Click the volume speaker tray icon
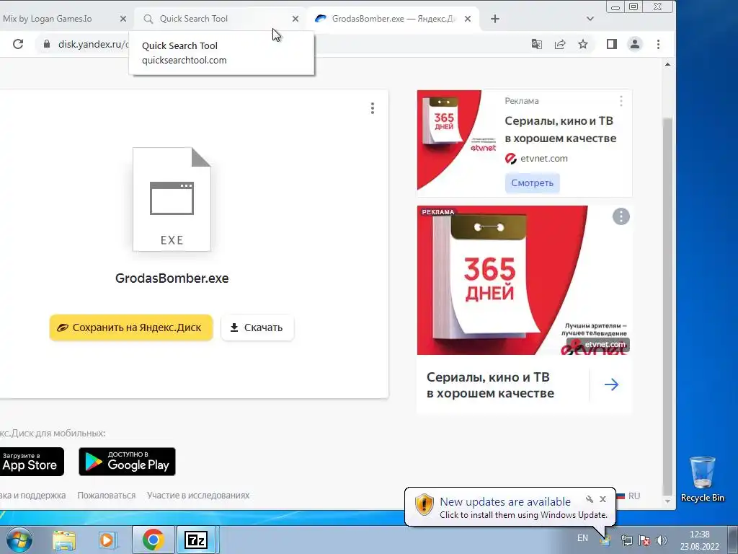 point(662,540)
